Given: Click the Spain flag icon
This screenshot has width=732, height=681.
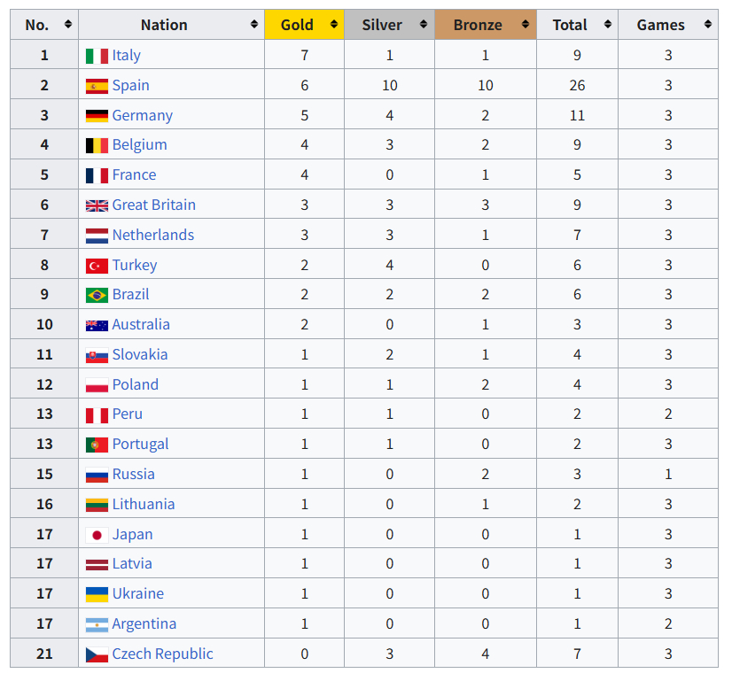Looking at the screenshot, I should point(97,86).
